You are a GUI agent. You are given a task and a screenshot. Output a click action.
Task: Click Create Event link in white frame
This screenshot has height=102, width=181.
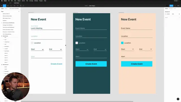pos(57,64)
